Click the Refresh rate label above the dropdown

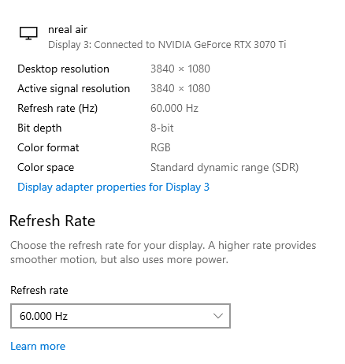(x=39, y=291)
